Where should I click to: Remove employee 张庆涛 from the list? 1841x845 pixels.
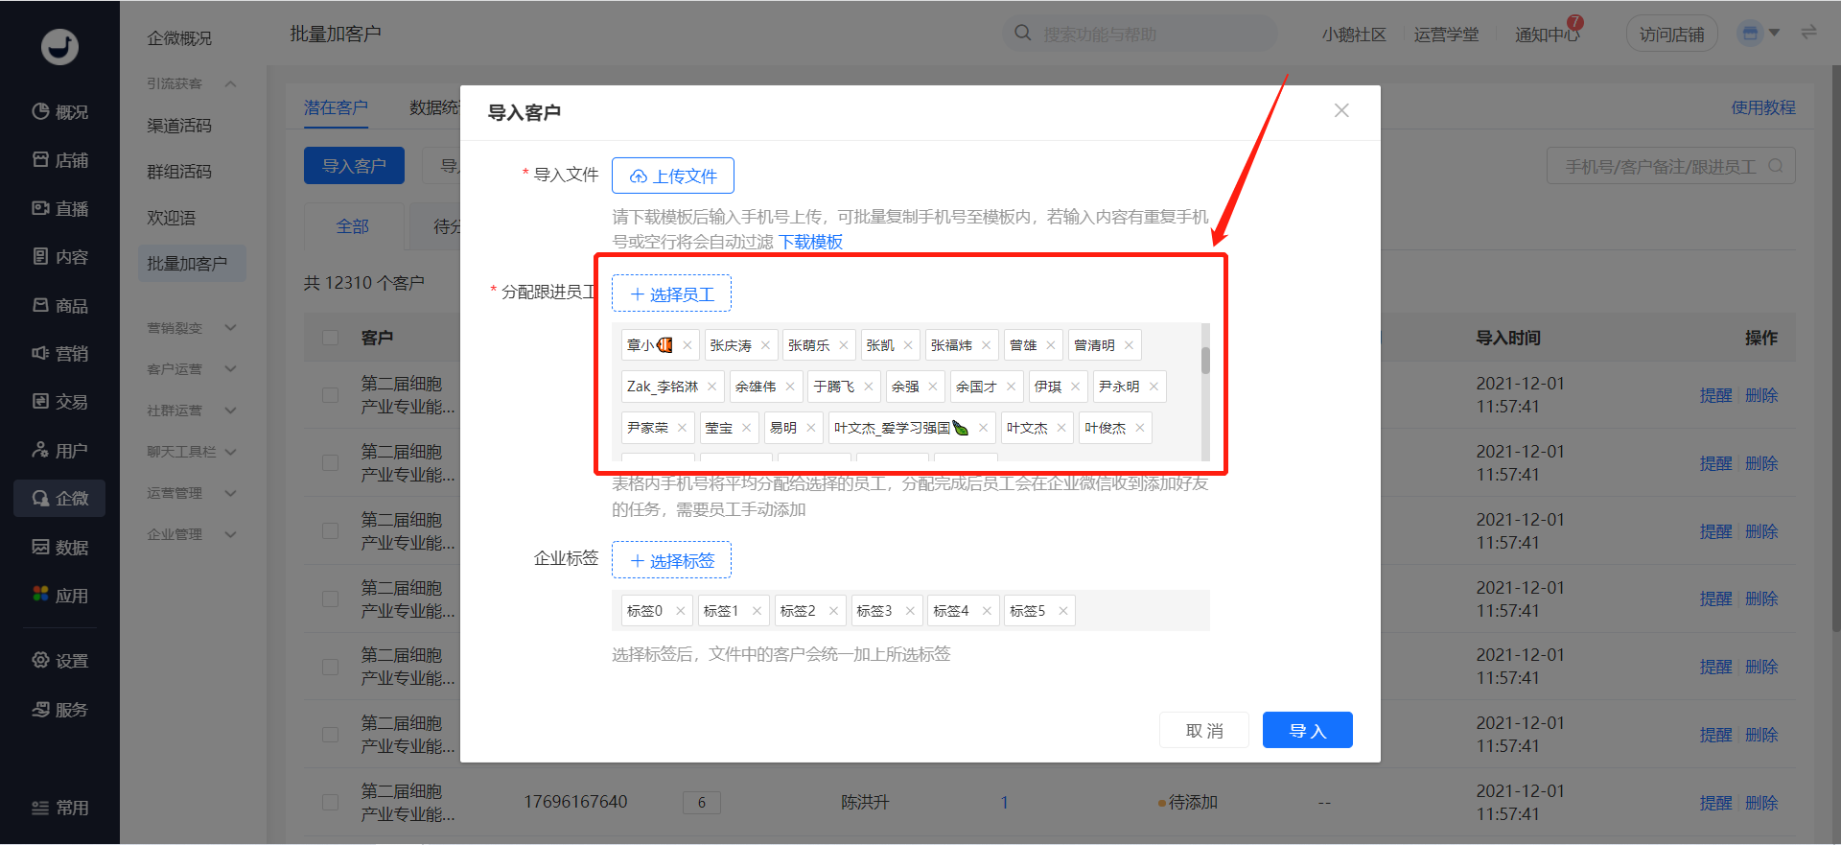pos(765,345)
